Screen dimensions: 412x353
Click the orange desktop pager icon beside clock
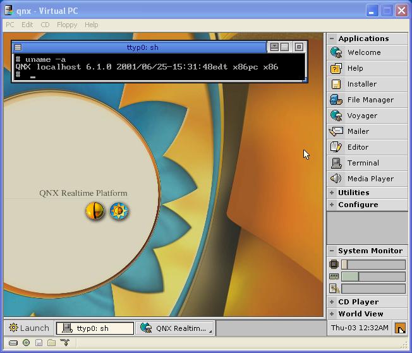pyautogui.click(x=400, y=328)
